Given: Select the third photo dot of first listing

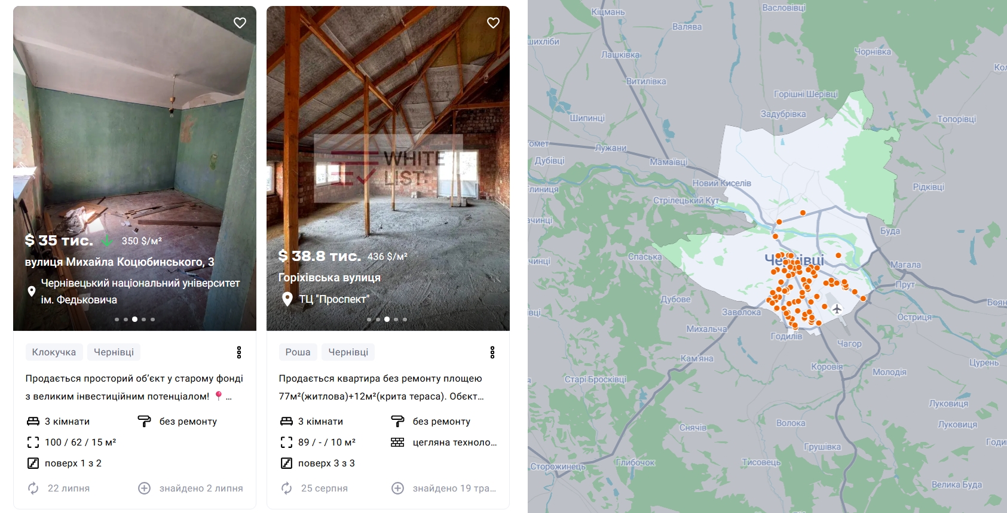Looking at the screenshot, I should point(134,320).
